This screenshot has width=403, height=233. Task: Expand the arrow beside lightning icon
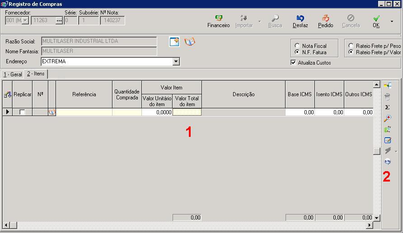396,152
